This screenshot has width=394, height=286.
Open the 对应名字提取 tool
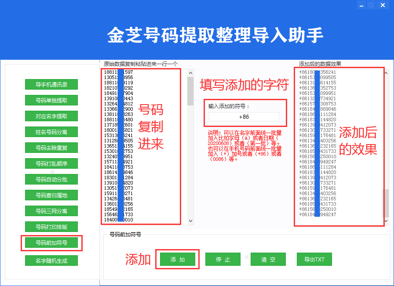coord(52,116)
